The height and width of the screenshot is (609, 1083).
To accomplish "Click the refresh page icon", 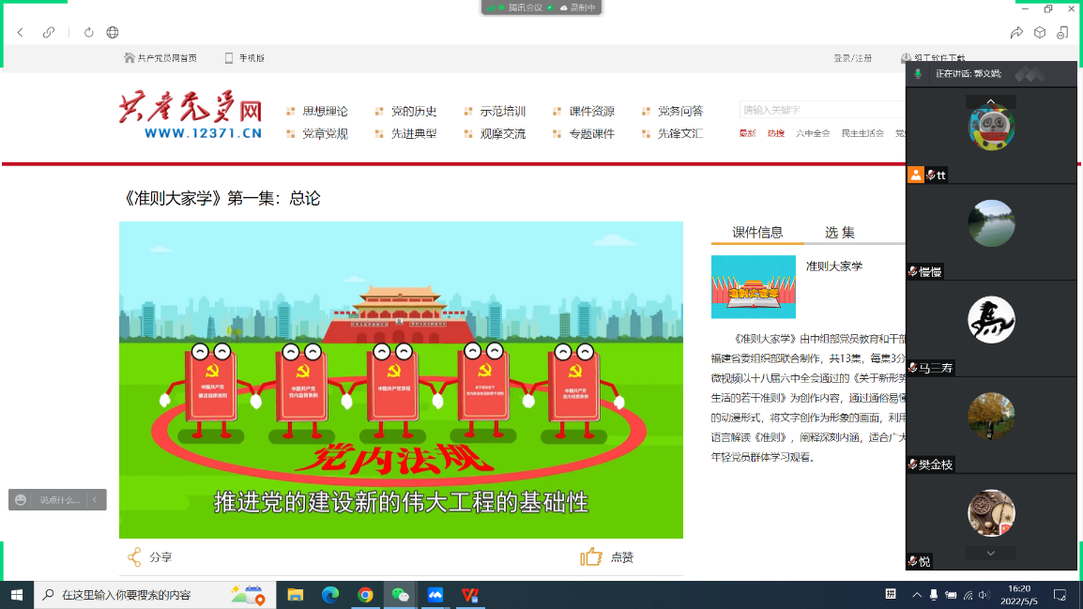I will (x=89, y=33).
